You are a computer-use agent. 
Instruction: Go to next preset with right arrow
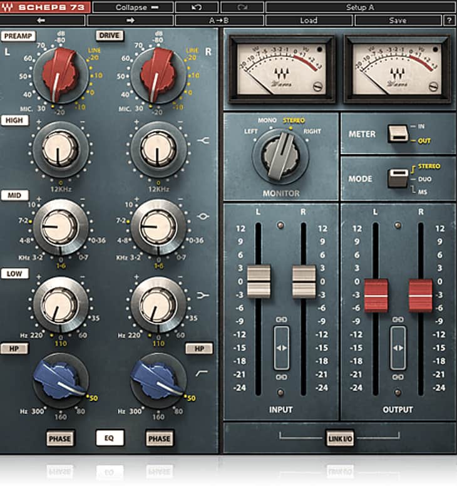130,21
